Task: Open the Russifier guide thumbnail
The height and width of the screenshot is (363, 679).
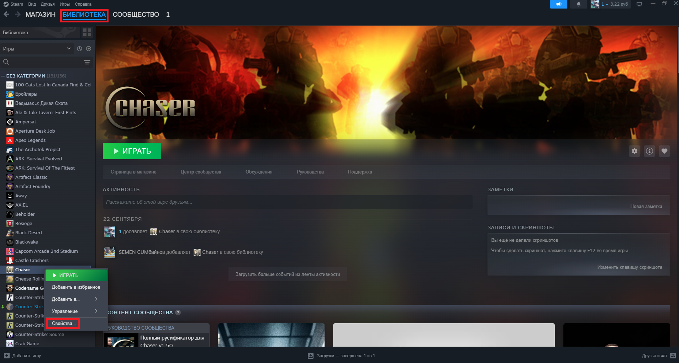Action: [120, 341]
